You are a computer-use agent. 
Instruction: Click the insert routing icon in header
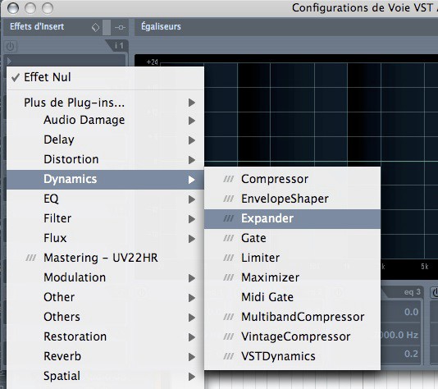[x=120, y=27]
